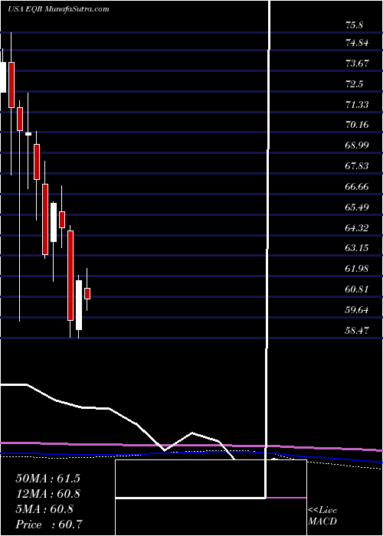
Task: Click the 50MA : 61.5 readout
Action: [x=47, y=479]
